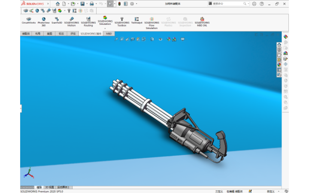The height and width of the screenshot is (193, 309).
Task: Click the SOLIDWORKS Routing icon
Action: (x=88, y=21)
